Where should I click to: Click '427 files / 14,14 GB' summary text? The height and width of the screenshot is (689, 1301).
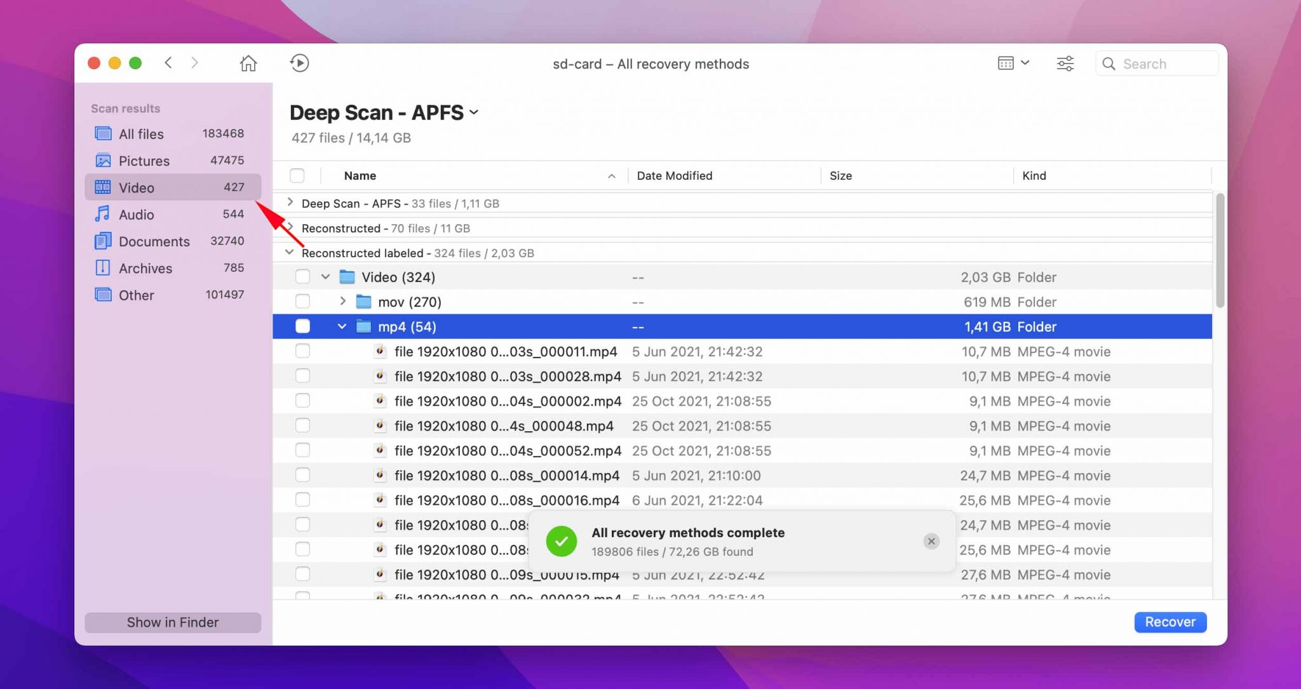[351, 138]
